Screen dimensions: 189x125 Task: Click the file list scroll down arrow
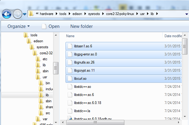(185, 116)
